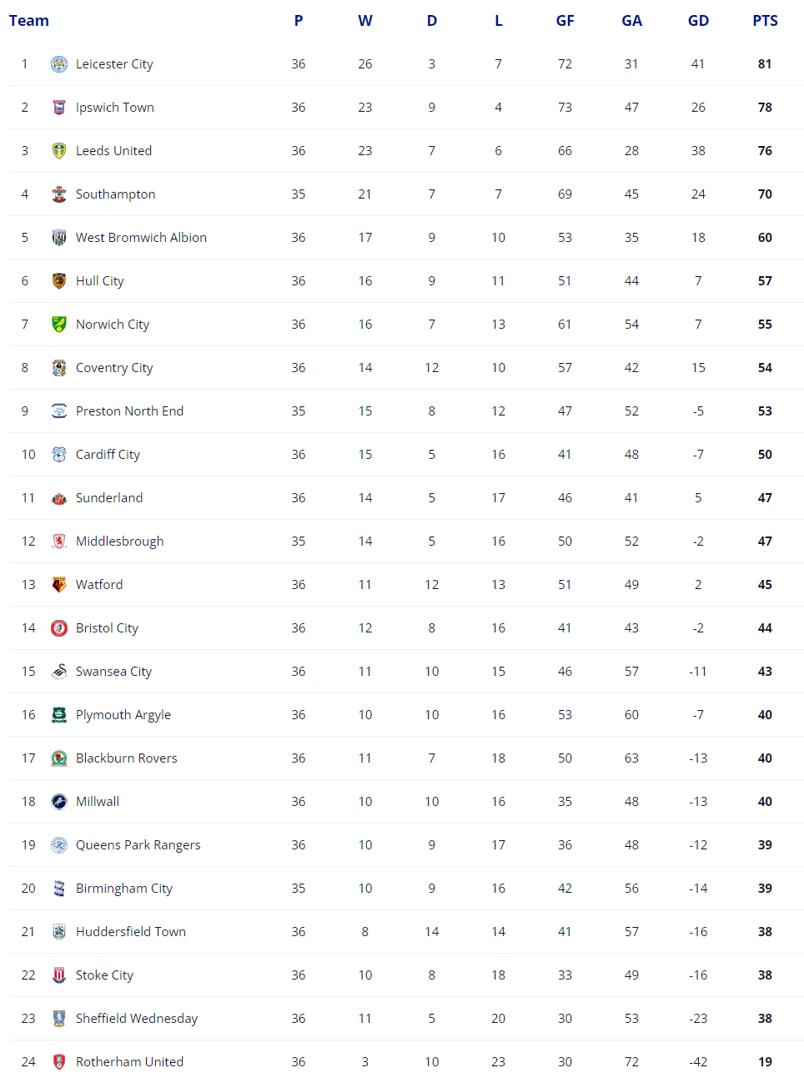The image size is (804, 1083).
Task: Click the GD column header
Action: (698, 21)
